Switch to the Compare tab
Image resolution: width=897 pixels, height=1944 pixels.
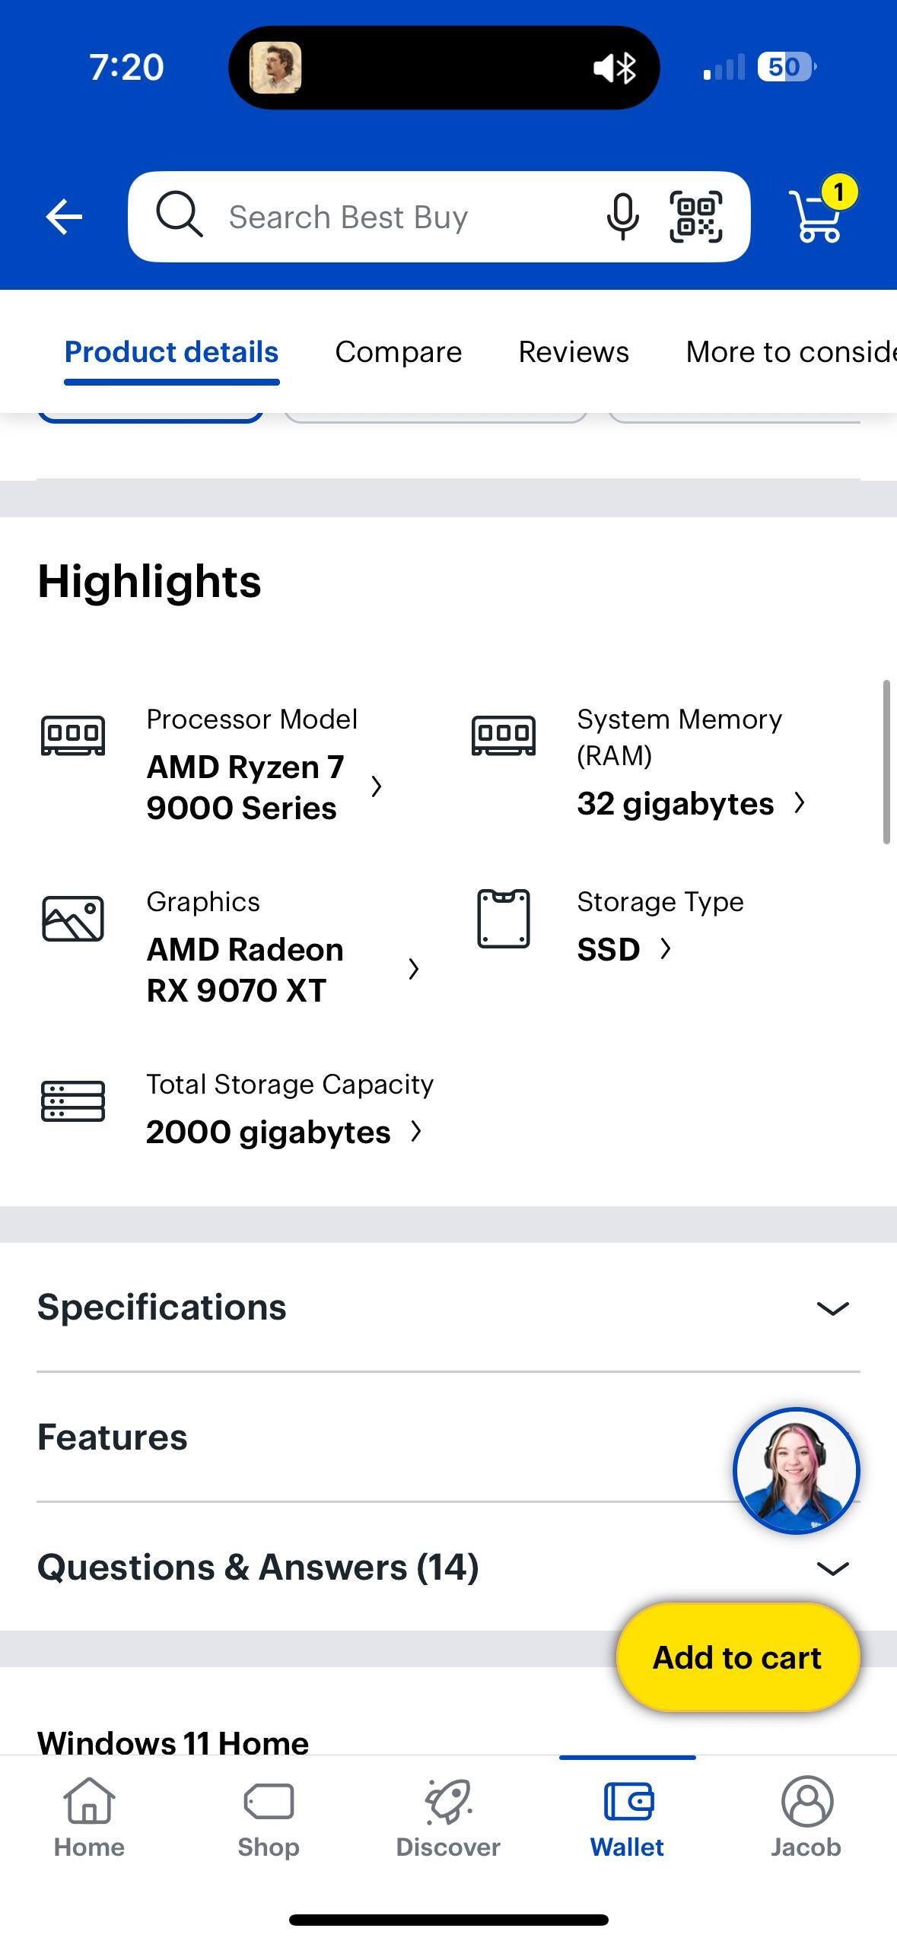(x=398, y=352)
